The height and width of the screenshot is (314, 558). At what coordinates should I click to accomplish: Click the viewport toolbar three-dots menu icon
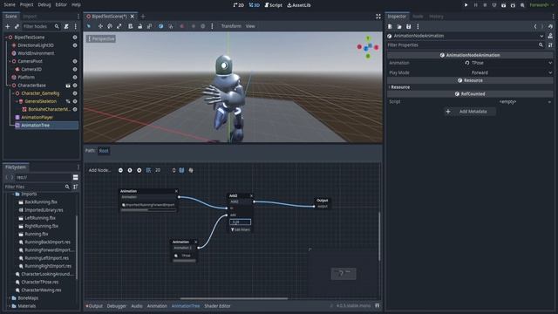pyautogui.click(x=212, y=26)
